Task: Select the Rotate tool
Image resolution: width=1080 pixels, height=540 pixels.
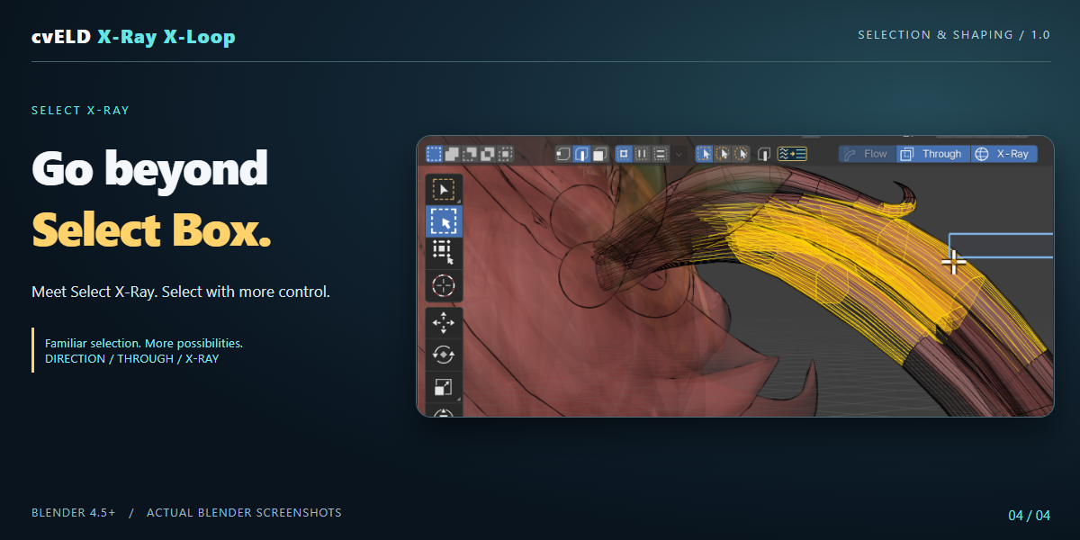Action: [x=444, y=355]
